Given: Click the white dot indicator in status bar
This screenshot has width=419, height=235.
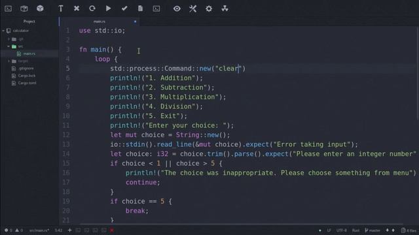Looking at the screenshot, I should (320, 230).
